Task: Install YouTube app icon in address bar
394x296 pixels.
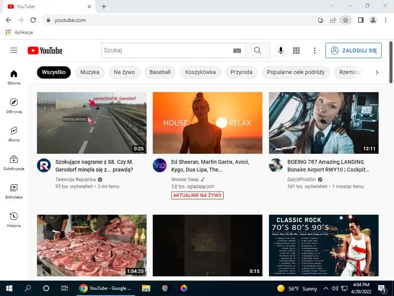Action: click(321, 20)
